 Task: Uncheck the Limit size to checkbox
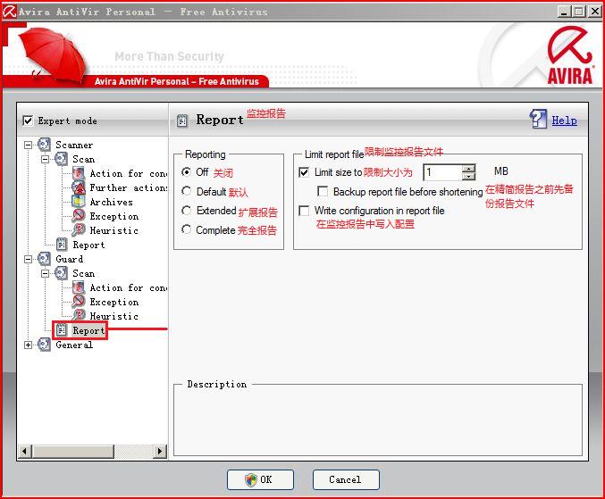[x=304, y=172]
